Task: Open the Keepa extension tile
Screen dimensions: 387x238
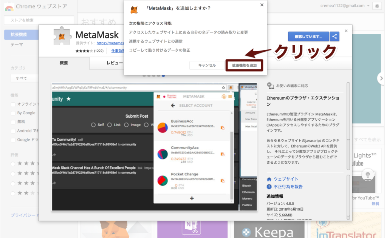Action: (x=269, y=230)
